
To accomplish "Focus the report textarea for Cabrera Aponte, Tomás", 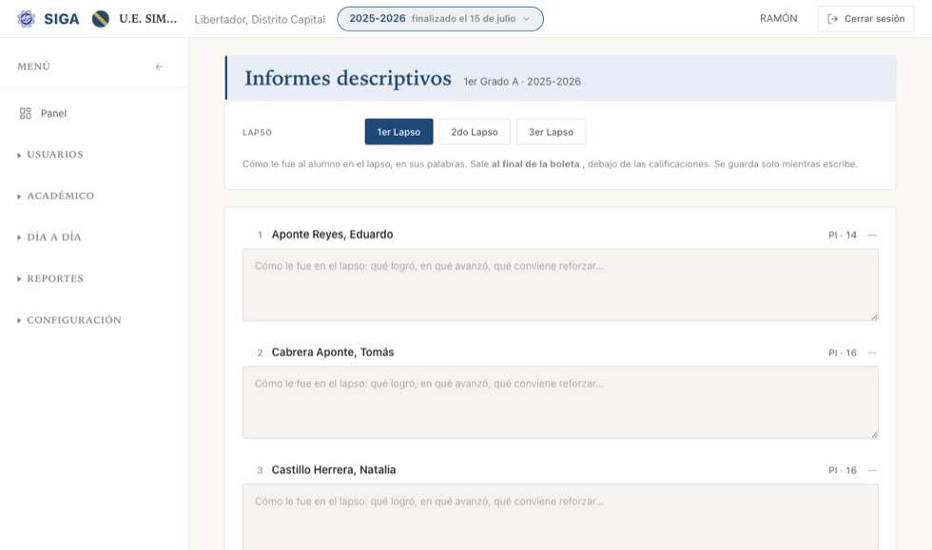I will pyautogui.click(x=560, y=403).
